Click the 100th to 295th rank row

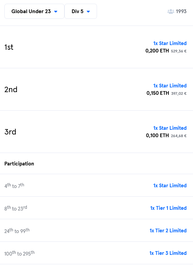click(97, 253)
